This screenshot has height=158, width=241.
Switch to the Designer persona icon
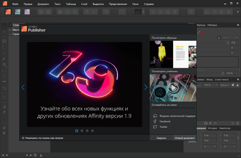click(x=17, y=12)
